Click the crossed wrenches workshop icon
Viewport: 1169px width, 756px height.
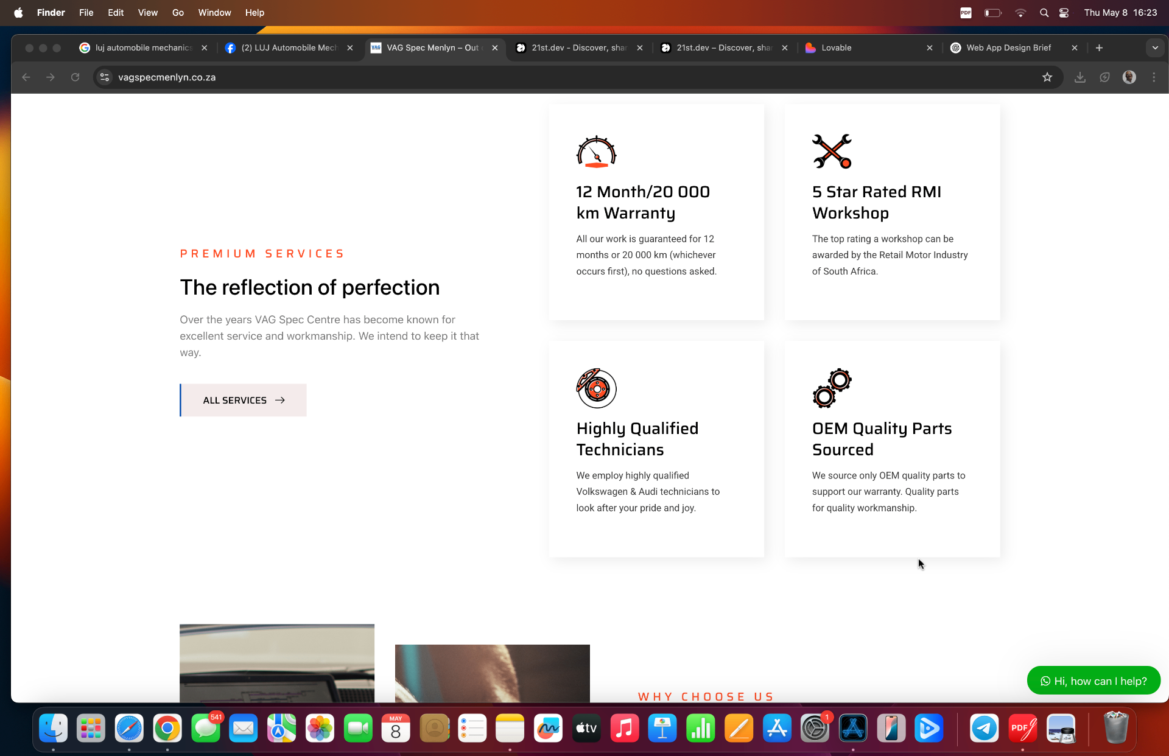coord(832,152)
